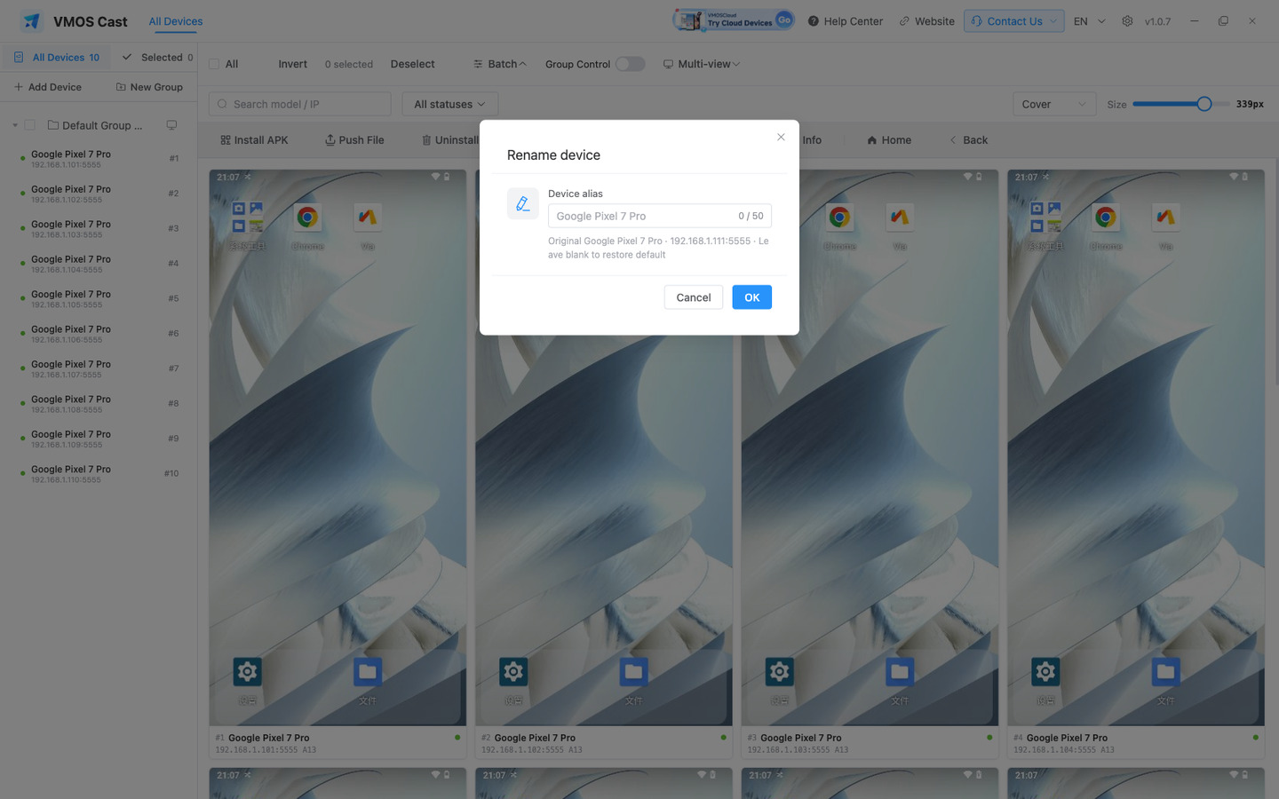The height and width of the screenshot is (799, 1279).
Task: Open the tools folder on device #4 screen
Action: point(1045,218)
